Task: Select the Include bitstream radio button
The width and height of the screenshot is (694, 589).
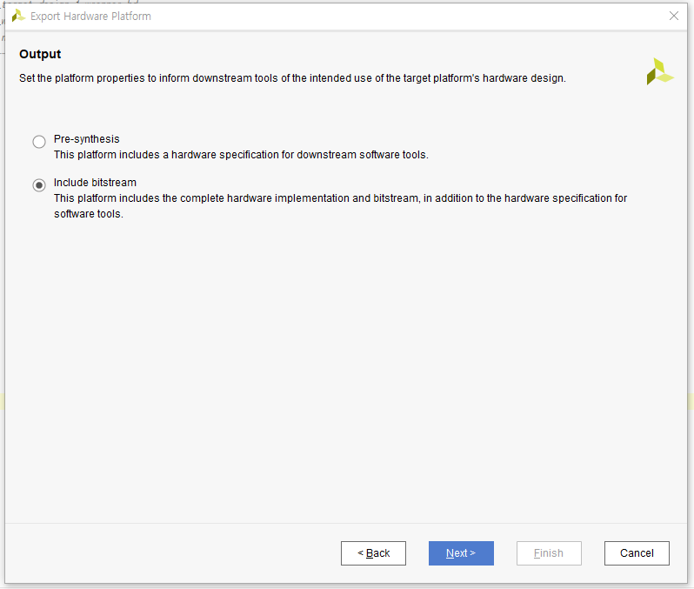Action: (x=39, y=184)
